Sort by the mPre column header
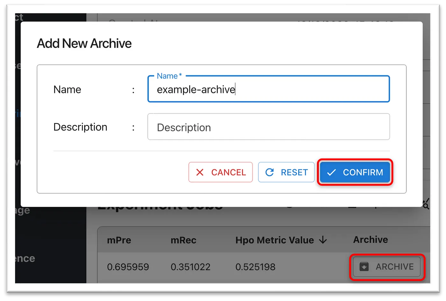The image size is (446, 301). coord(119,240)
